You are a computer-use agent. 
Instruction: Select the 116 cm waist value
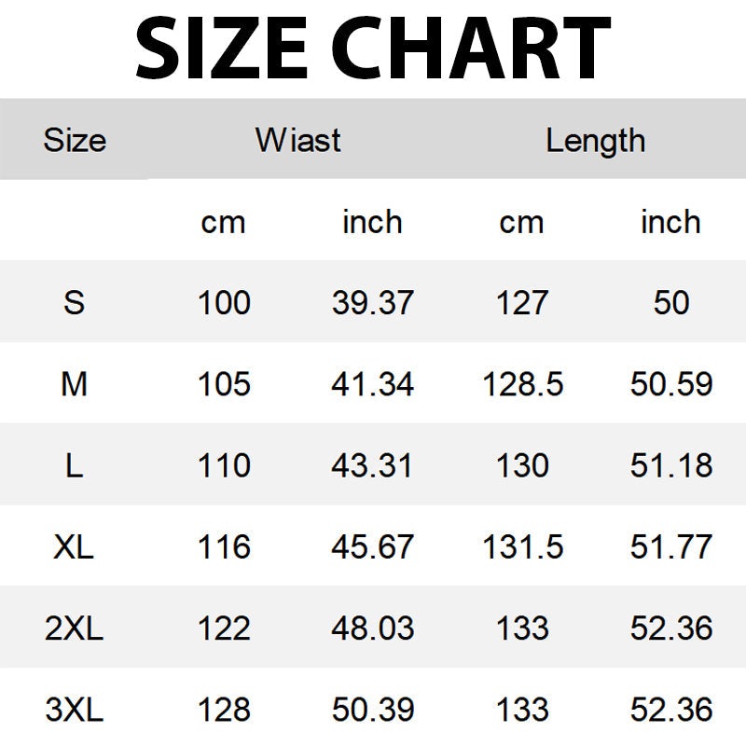point(224,546)
